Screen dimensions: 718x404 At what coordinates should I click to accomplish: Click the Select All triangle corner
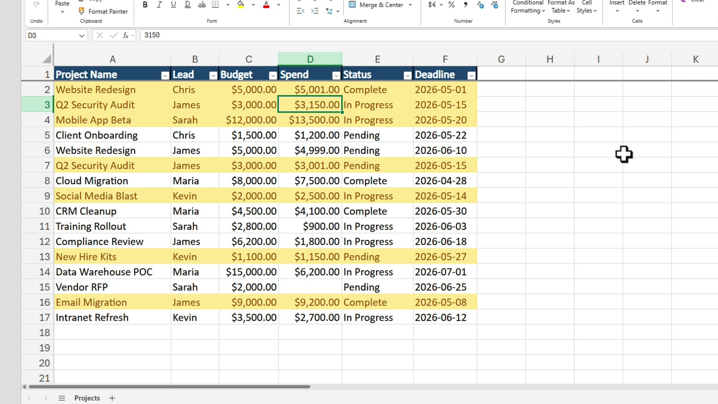[x=47, y=59]
